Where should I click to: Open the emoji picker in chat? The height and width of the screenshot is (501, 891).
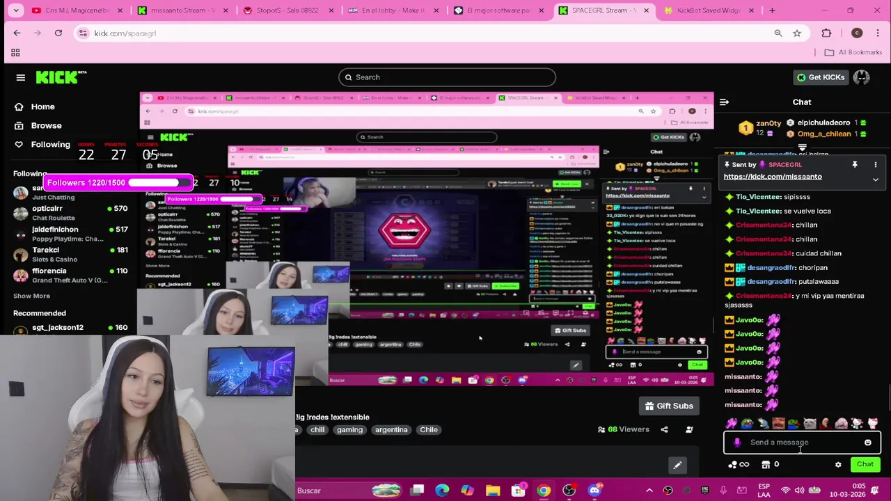click(868, 443)
